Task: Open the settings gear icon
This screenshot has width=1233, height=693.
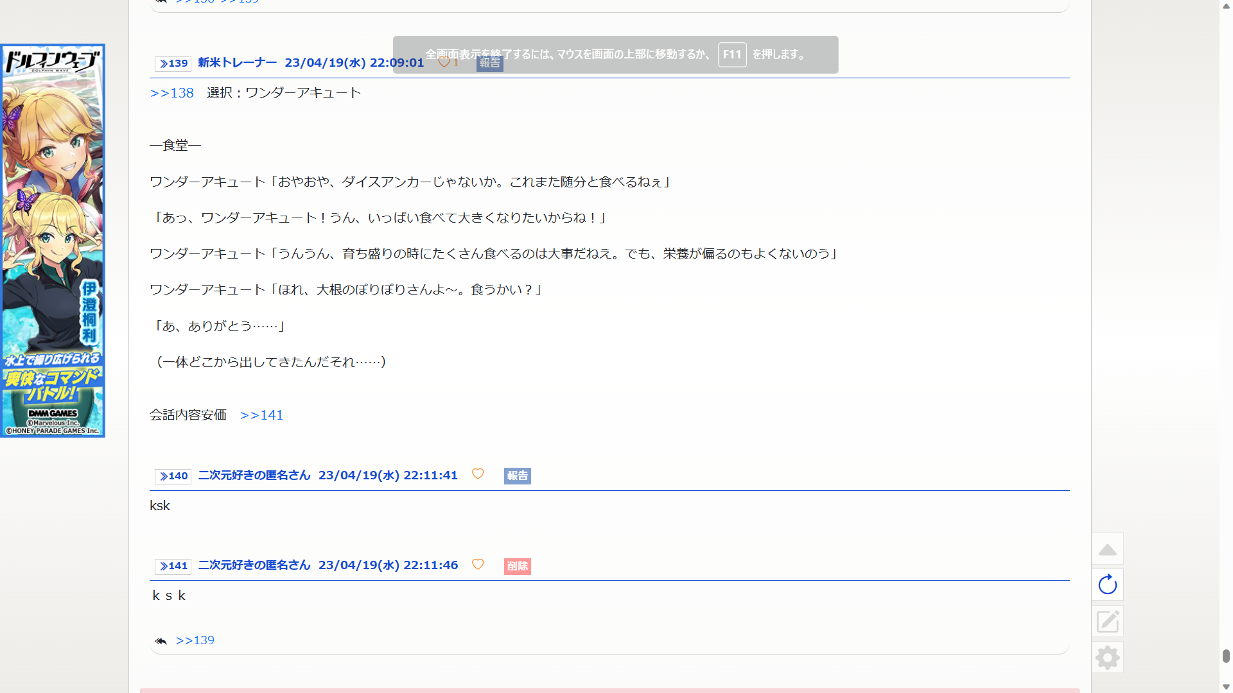Action: [1107, 658]
